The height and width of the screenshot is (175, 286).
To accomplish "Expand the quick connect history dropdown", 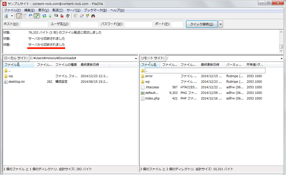I will click(x=221, y=24).
